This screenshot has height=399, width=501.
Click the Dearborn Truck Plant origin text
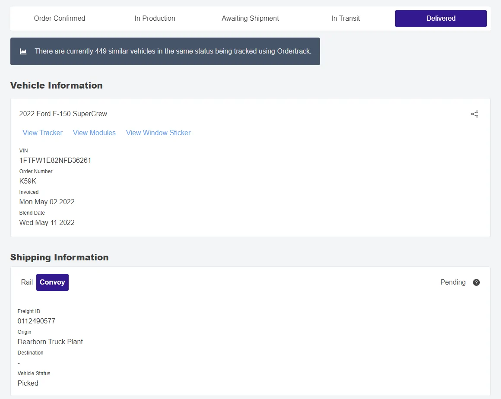[50, 342]
